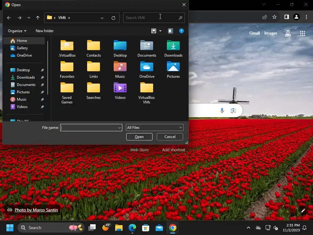Select the Pictures folder in file list
313x235 pixels.
[173, 70]
